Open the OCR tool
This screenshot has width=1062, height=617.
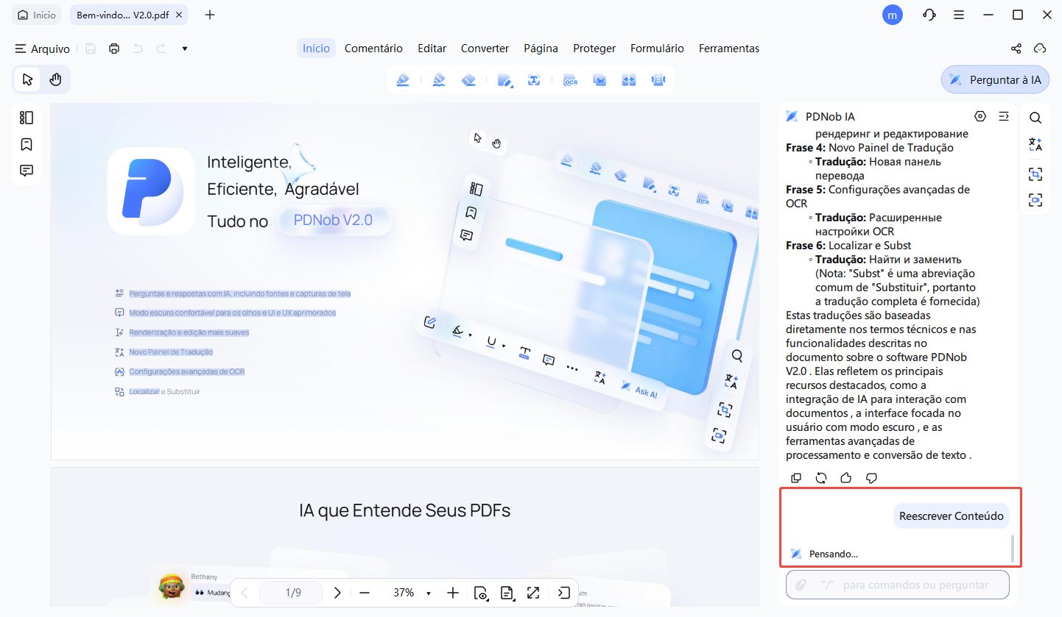coord(571,79)
